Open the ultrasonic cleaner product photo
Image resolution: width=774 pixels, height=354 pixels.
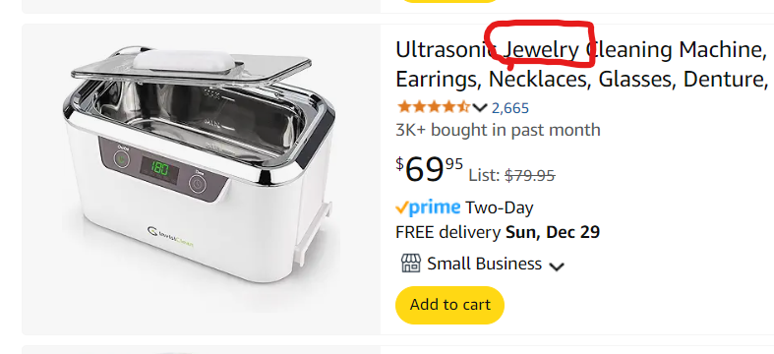(x=201, y=179)
